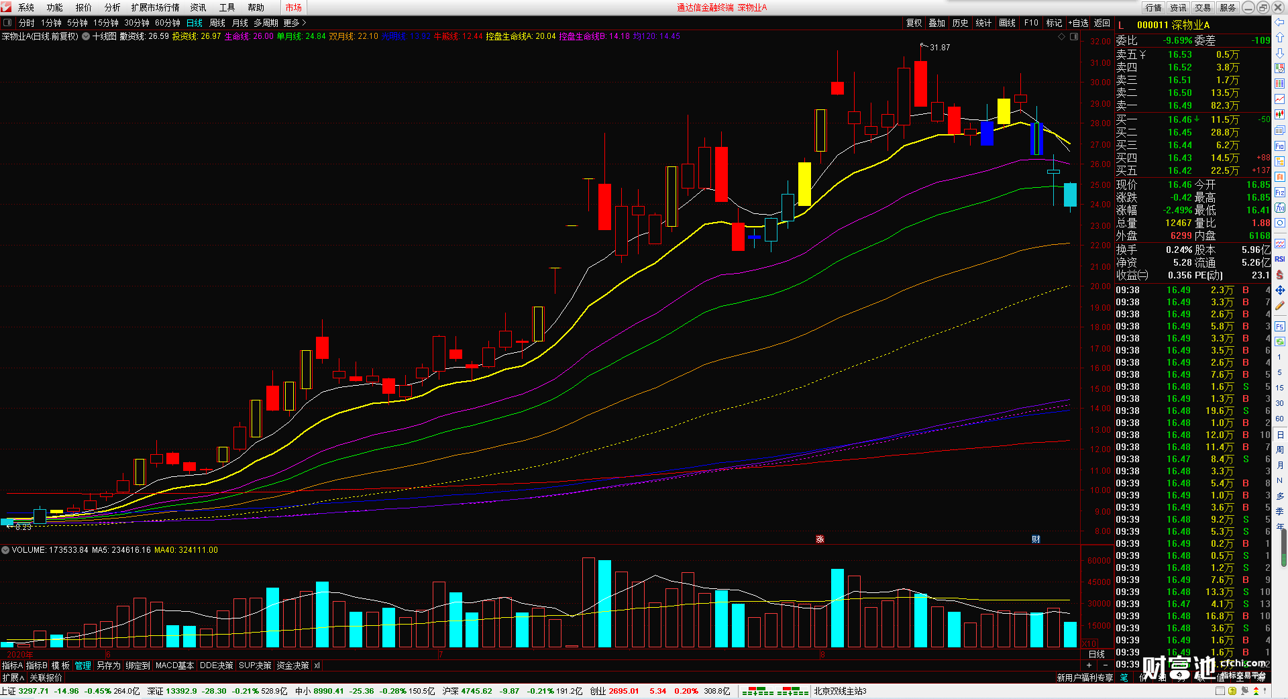Click the diamond icon at chart top right
The height and width of the screenshot is (699, 1288).
pyautogui.click(x=1061, y=36)
